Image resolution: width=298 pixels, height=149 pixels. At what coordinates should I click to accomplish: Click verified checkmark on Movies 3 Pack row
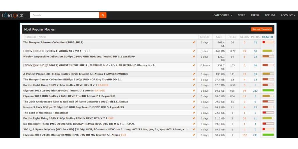click(x=194, y=107)
